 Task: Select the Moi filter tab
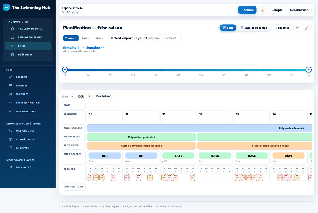point(99,38)
